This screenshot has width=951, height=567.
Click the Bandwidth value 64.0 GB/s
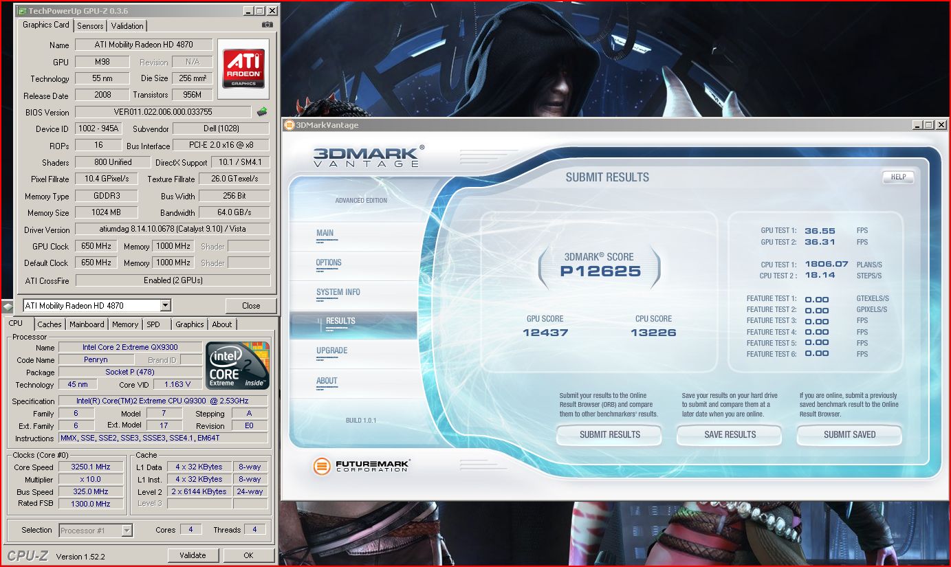tap(234, 212)
